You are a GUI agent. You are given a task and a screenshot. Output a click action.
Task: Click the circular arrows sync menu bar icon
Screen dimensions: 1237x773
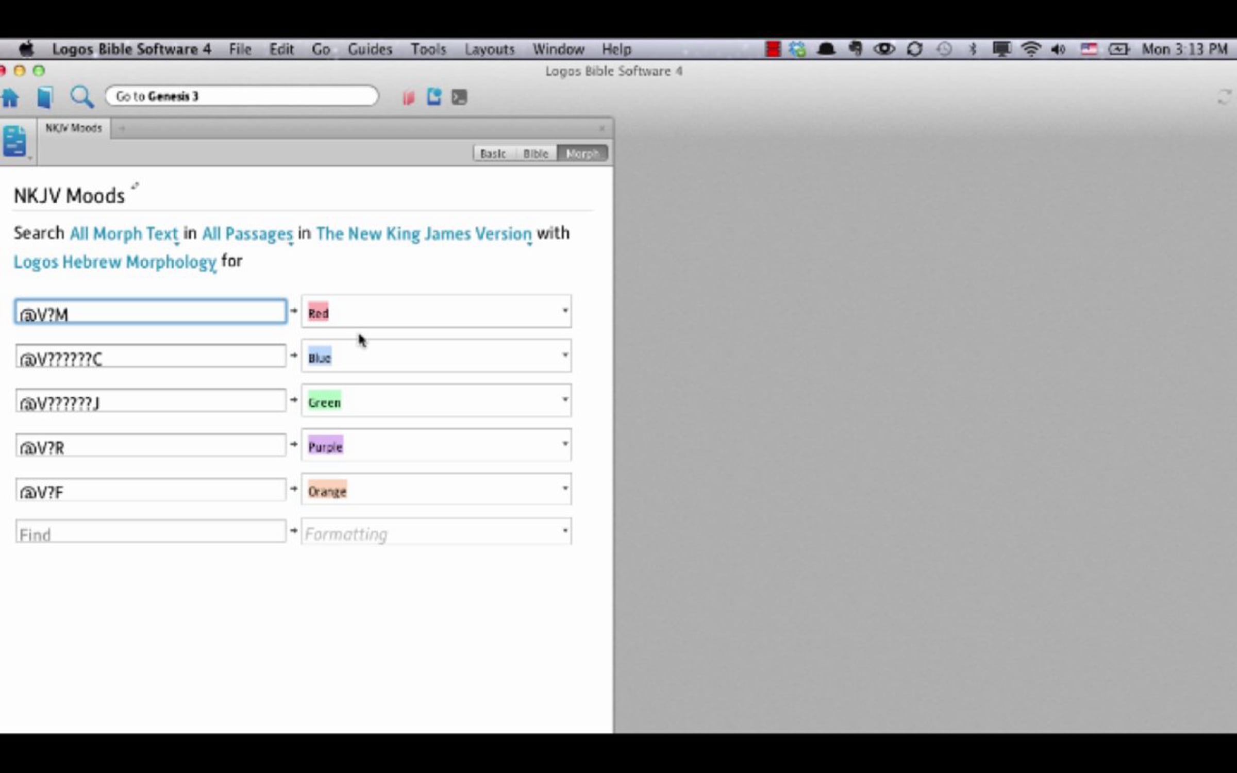[x=914, y=49]
